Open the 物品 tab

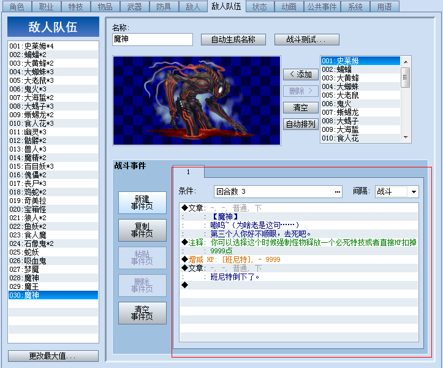[105, 6]
